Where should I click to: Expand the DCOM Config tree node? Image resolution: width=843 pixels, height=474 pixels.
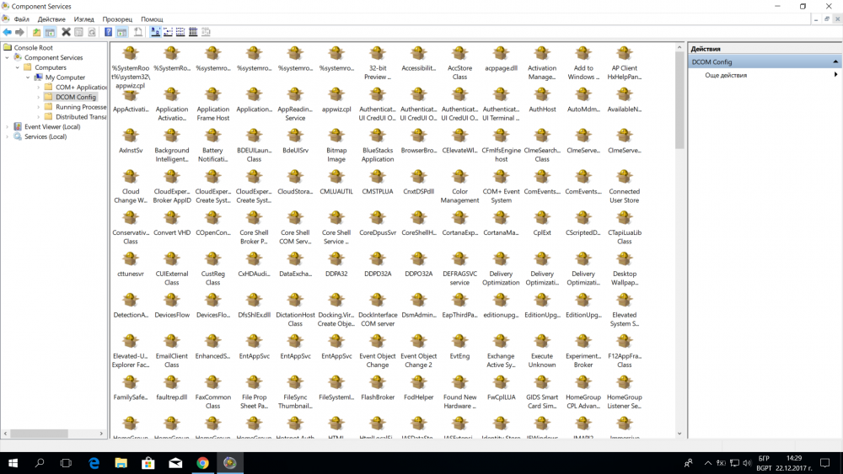(x=38, y=97)
